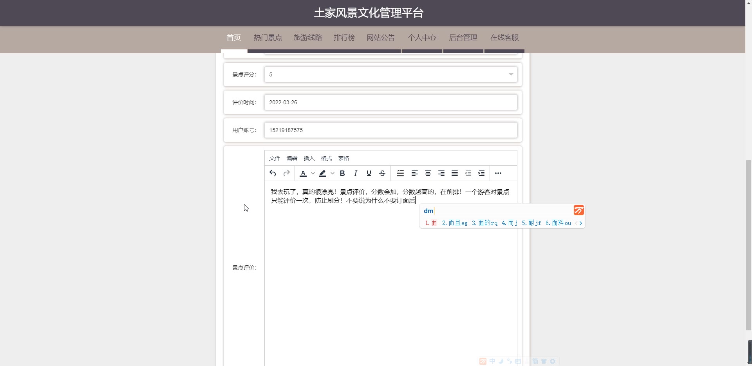This screenshot has width=752, height=366.
Task: Show more toolbar options (three dots)
Action: pos(498,173)
